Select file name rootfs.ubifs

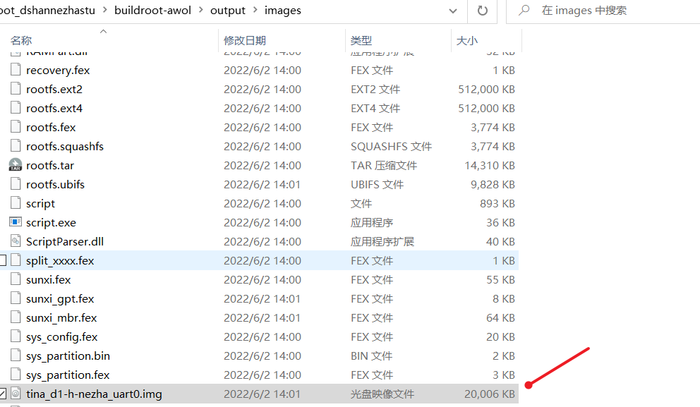tap(55, 184)
